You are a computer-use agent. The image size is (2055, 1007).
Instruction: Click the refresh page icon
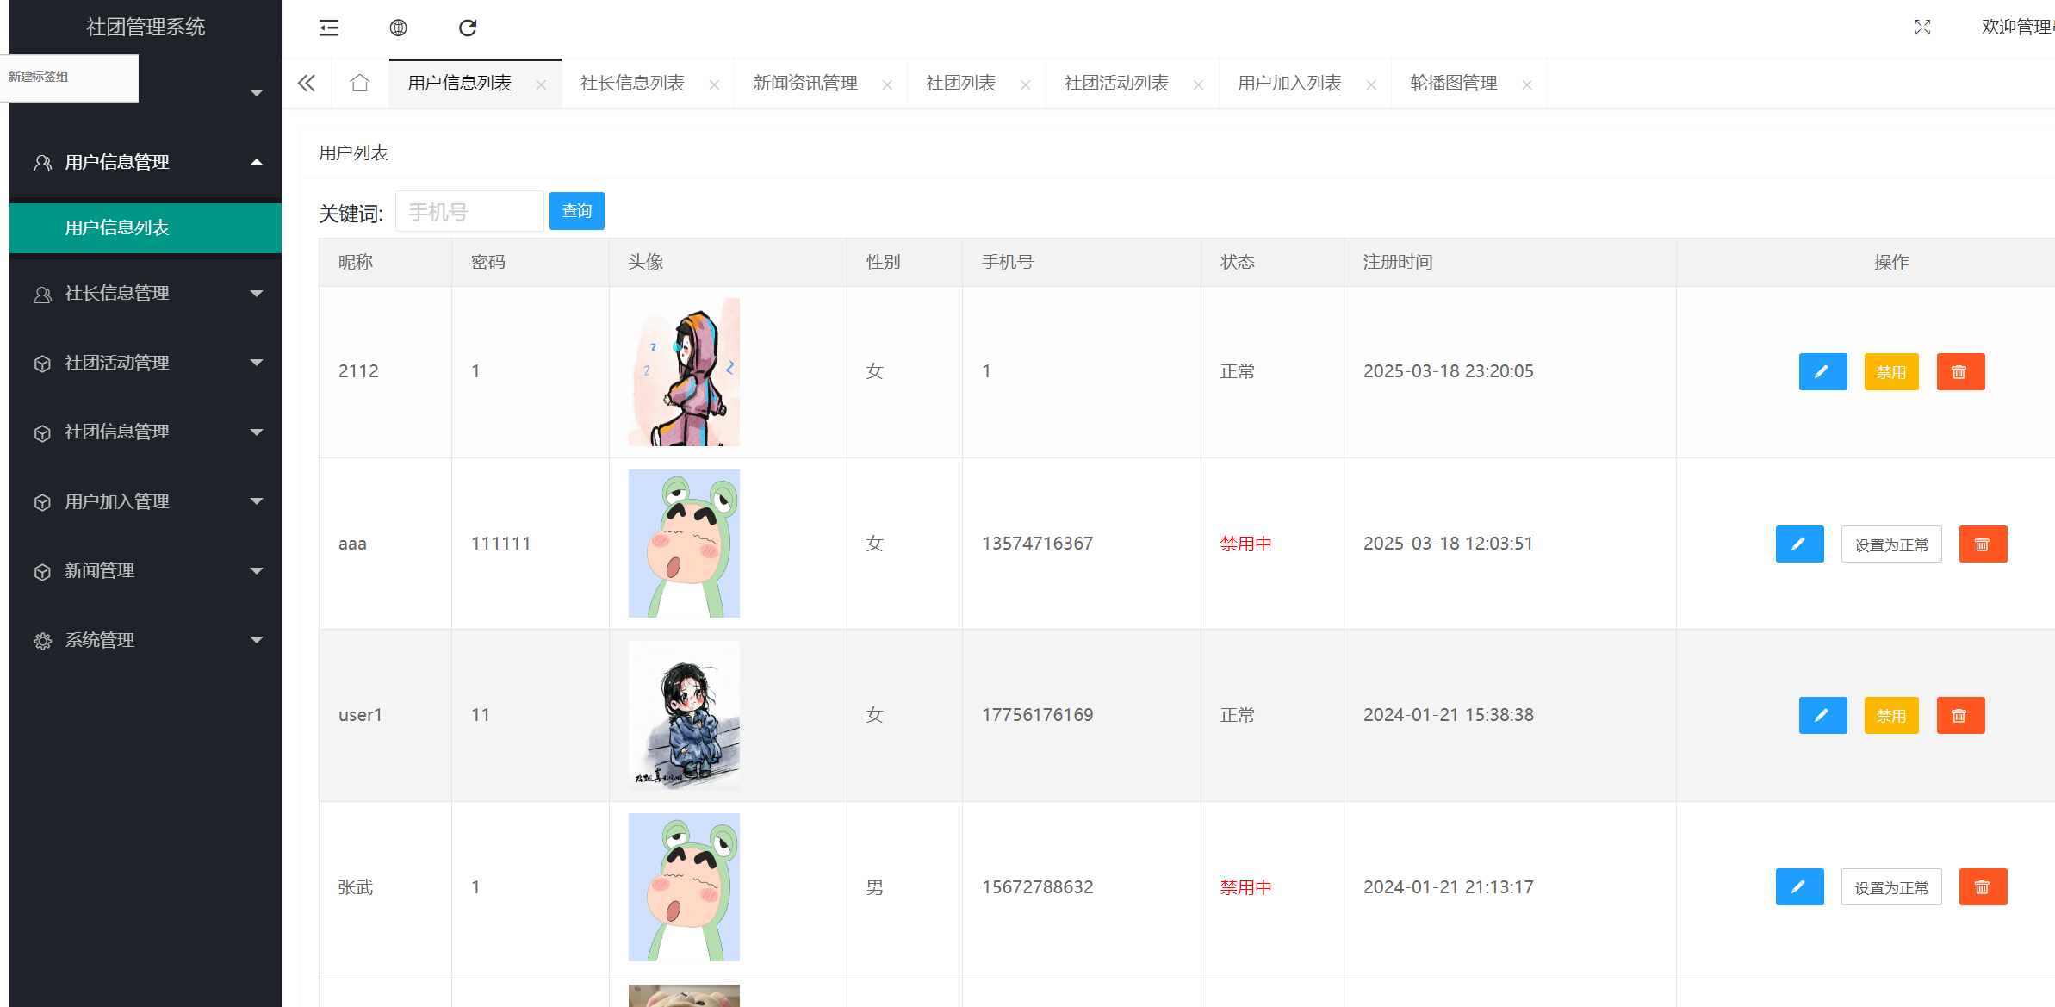click(x=468, y=28)
